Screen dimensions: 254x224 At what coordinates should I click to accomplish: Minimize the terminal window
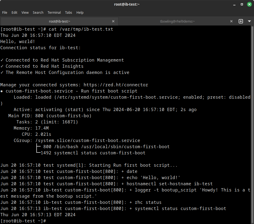click(x=235, y=4)
